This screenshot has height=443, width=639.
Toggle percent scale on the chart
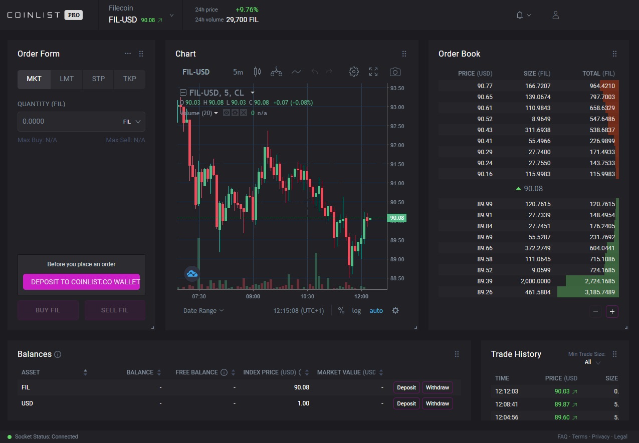[x=341, y=310]
